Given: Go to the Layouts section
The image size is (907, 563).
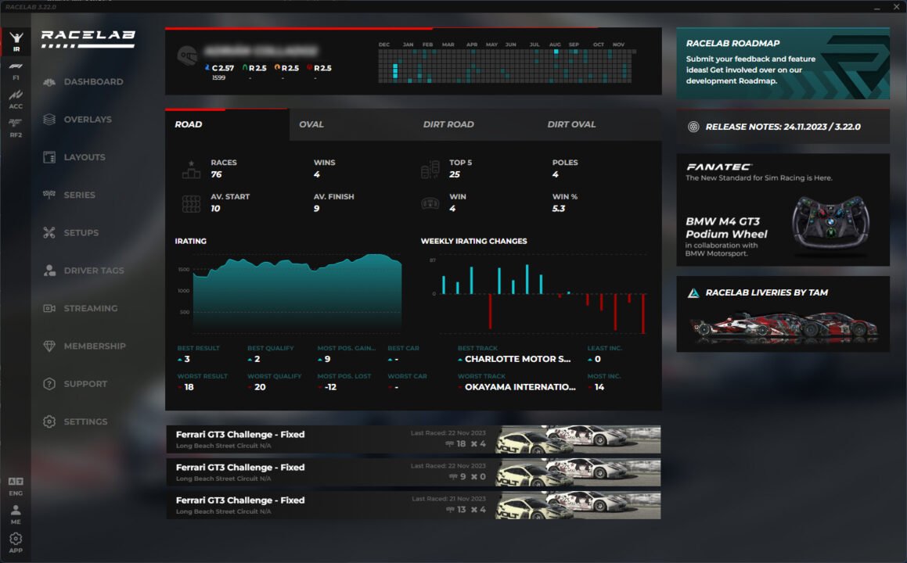Looking at the screenshot, I should coord(84,157).
